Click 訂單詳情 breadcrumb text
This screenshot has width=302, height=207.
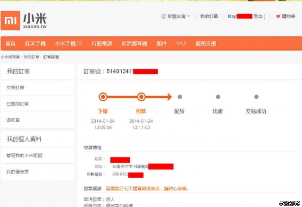point(51,57)
